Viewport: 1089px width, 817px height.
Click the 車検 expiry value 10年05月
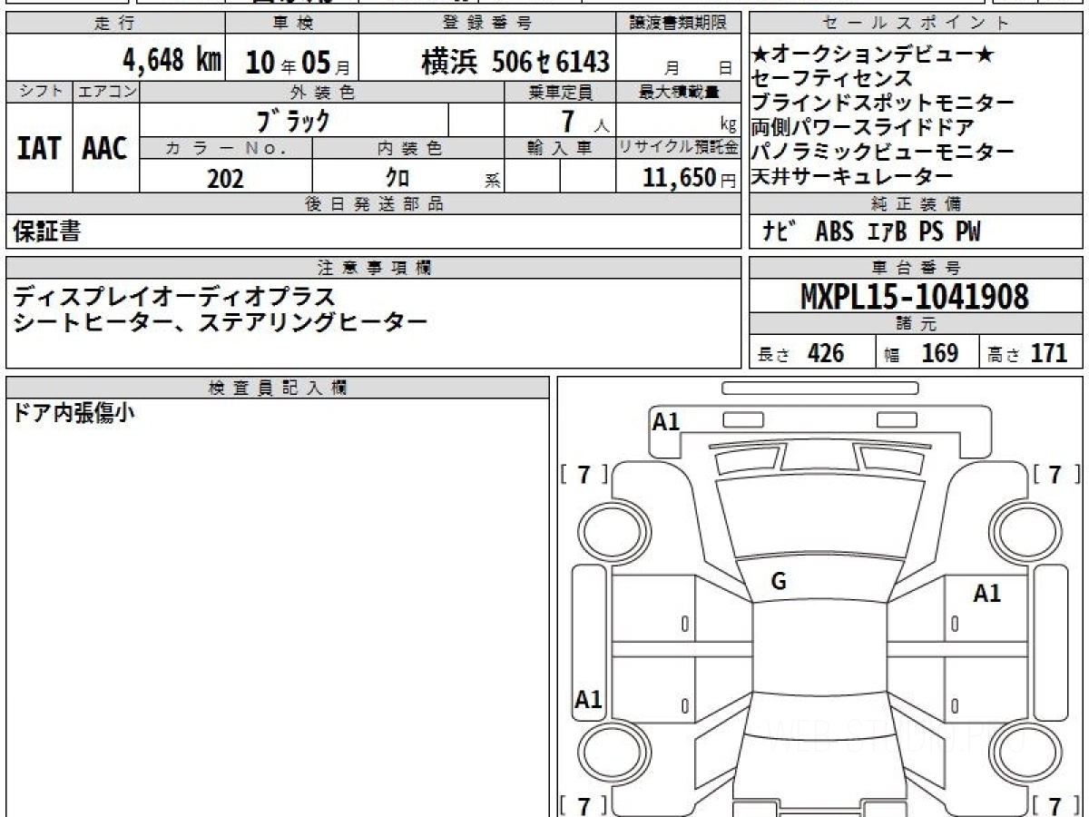click(298, 62)
